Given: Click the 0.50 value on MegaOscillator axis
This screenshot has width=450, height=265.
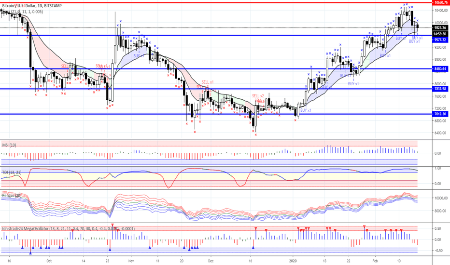Looking at the screenshot, I should (438, 228).
